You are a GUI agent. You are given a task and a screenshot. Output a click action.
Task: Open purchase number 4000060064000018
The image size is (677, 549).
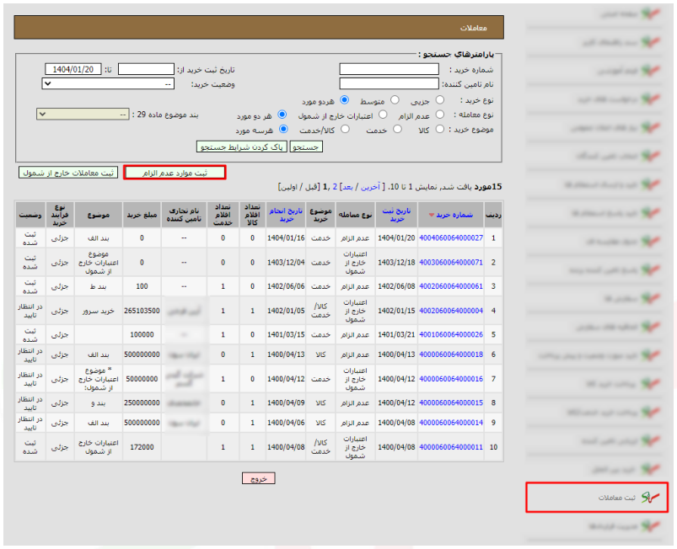[451, 354]
